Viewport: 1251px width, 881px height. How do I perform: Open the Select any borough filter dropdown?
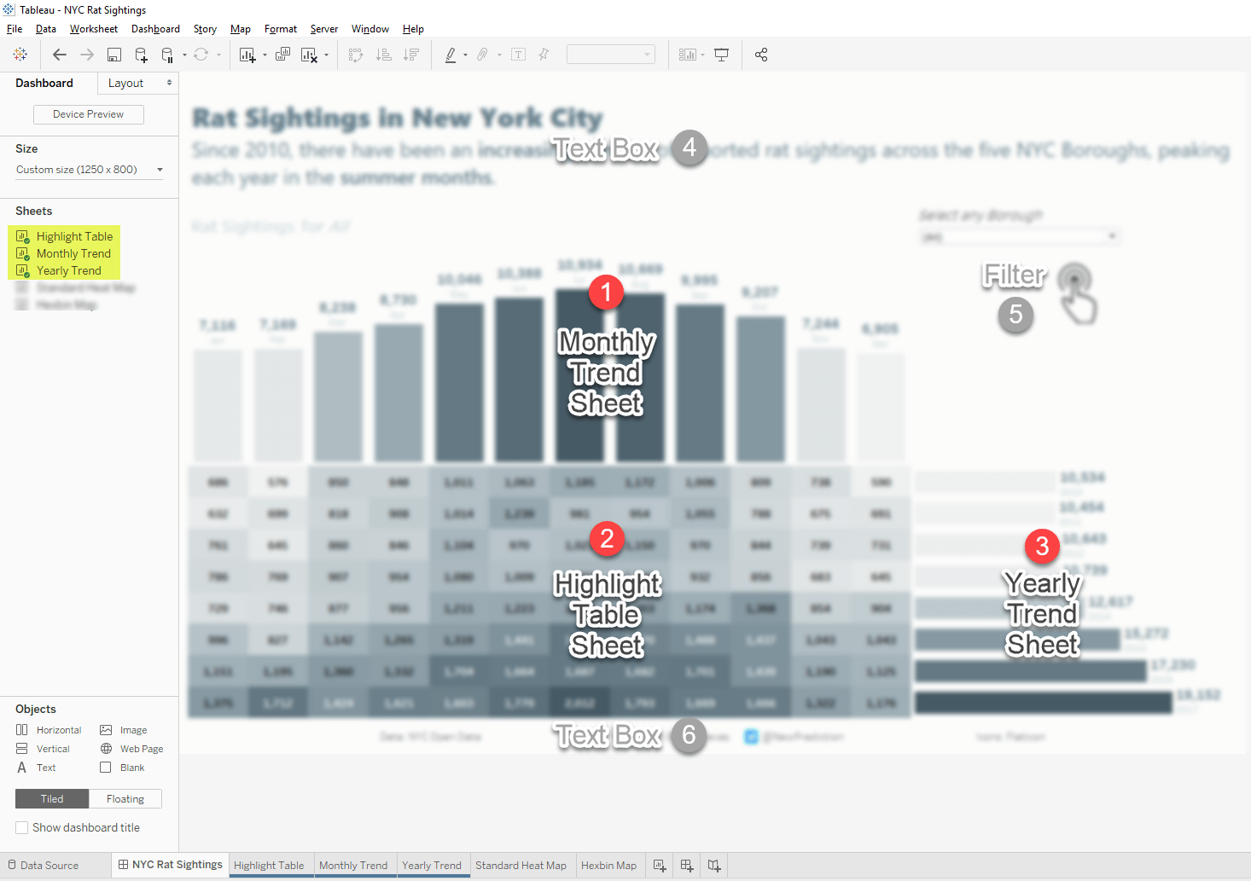(x=1113, y=235)
